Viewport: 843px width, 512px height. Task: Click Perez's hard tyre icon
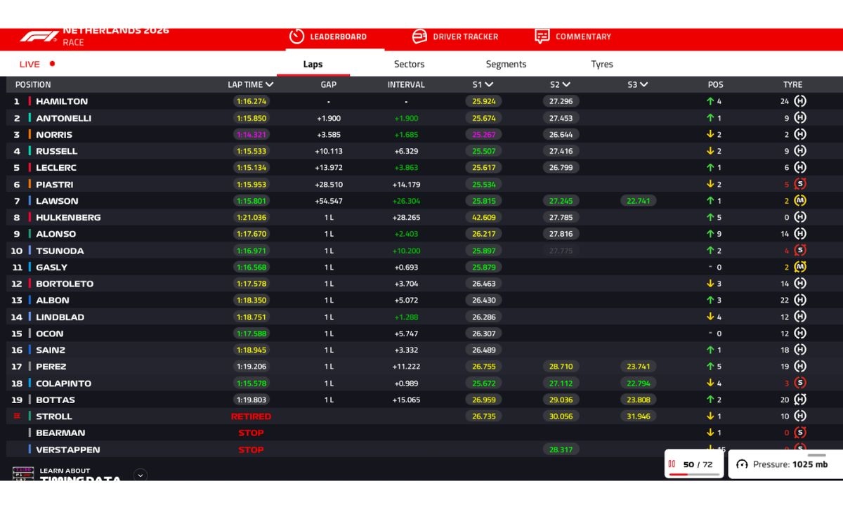(x=799, y=366)
